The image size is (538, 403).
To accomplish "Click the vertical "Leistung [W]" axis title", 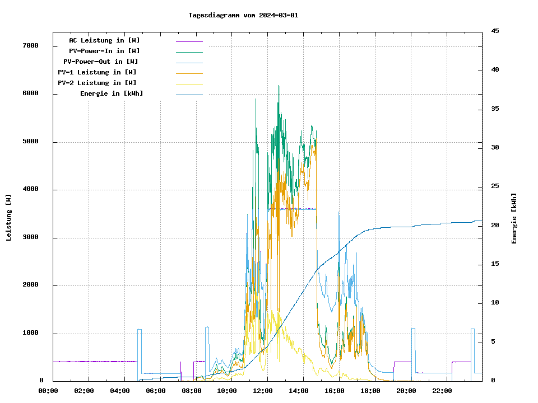I will 9,218.
